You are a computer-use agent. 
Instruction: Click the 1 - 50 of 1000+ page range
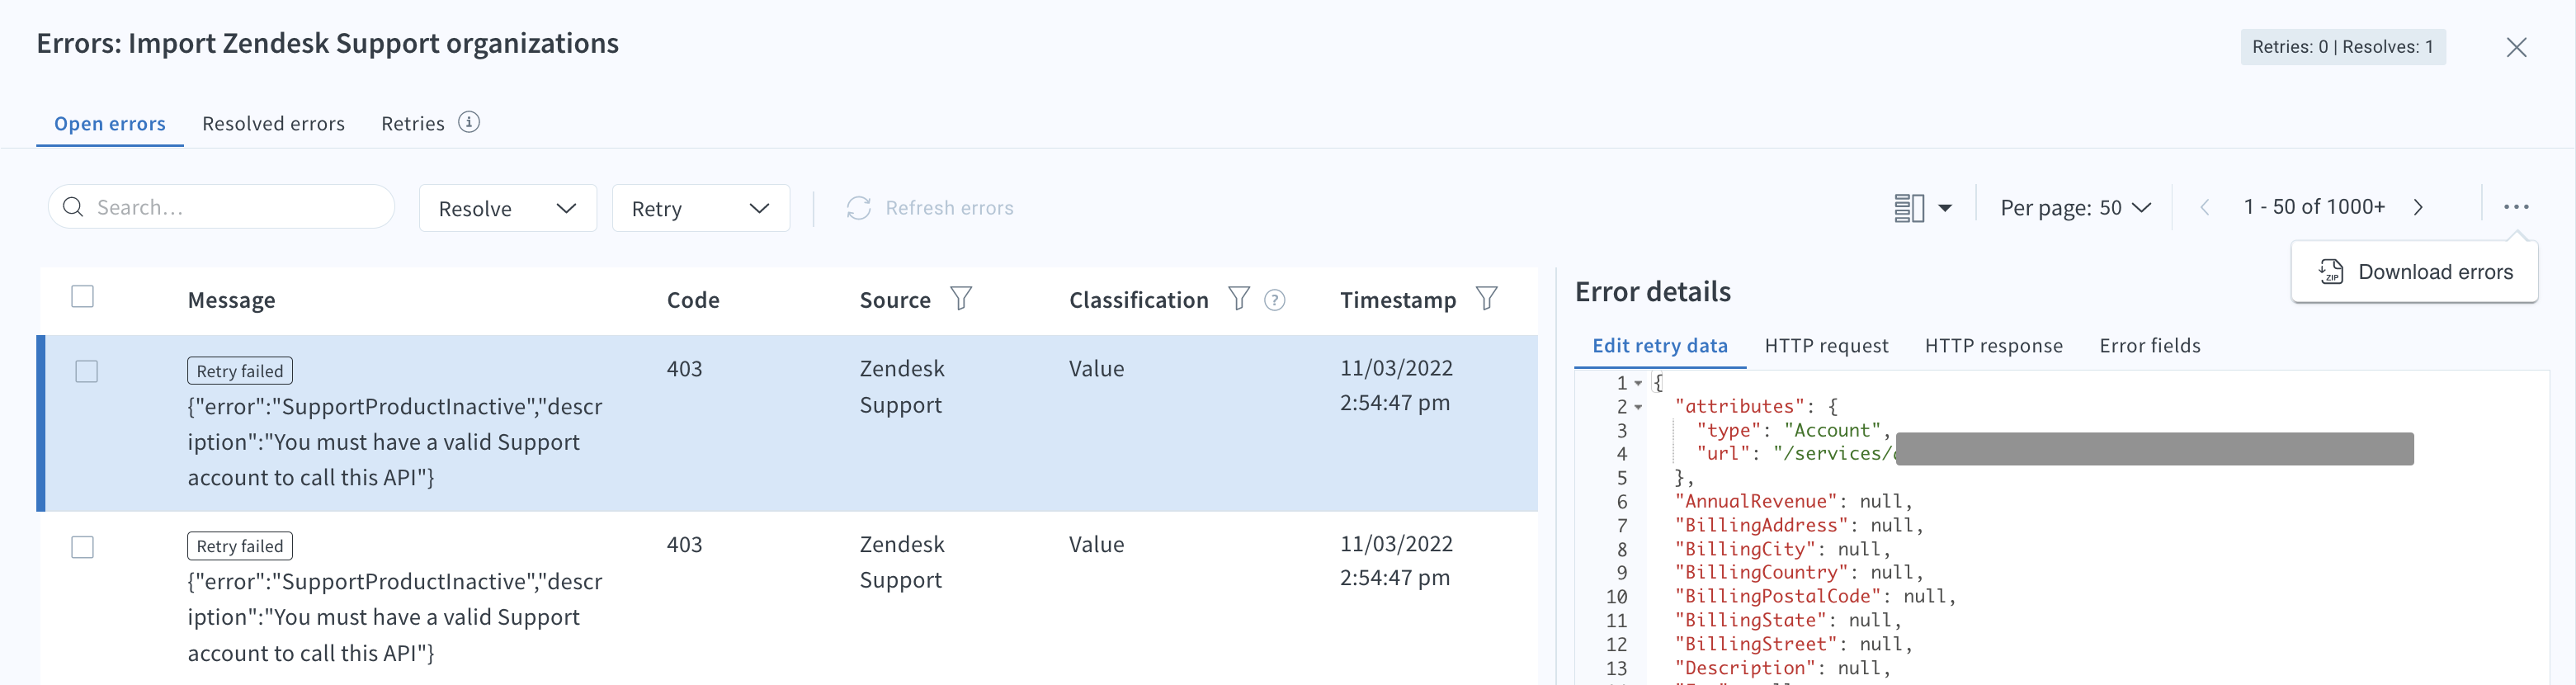2314,207
